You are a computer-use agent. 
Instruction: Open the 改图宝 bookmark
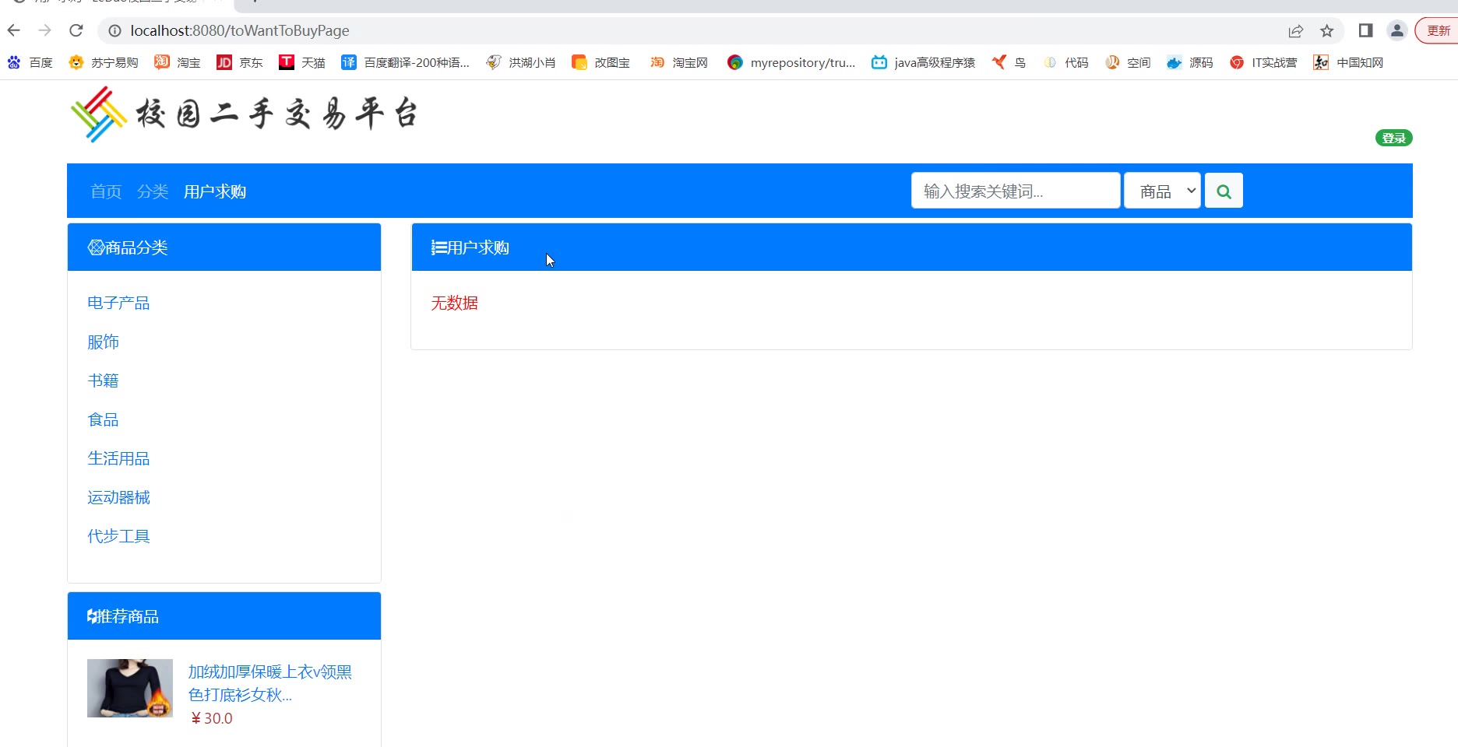[x=600, y=62]
